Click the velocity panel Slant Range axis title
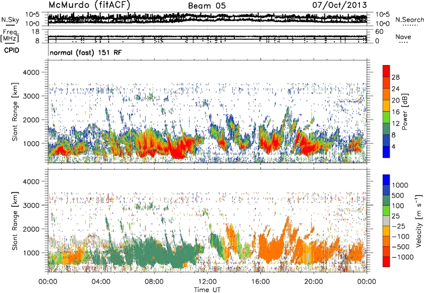 15,221
